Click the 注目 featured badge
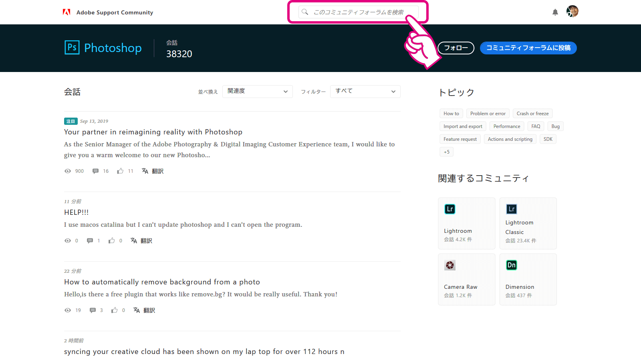 (71, 121)
